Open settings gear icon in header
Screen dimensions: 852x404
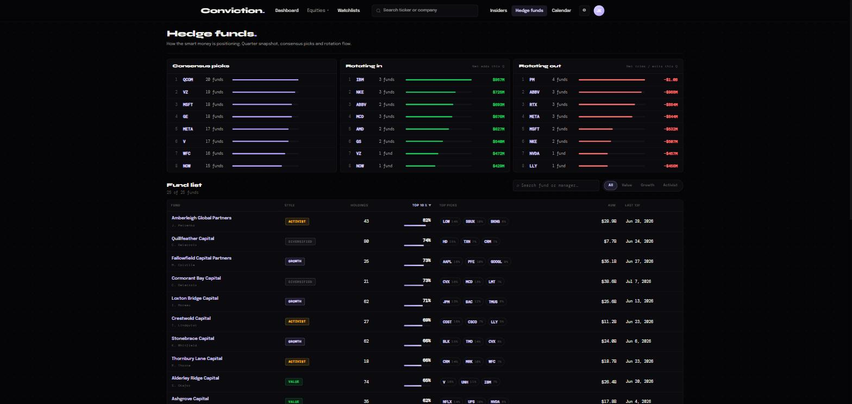(584, 10)
